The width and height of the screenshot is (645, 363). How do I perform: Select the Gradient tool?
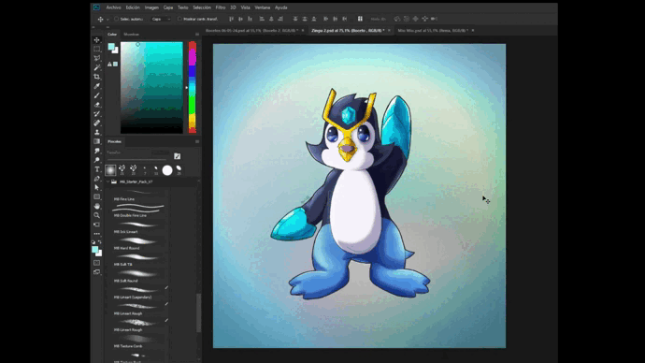pyautogui.click(x=96, y=141)
